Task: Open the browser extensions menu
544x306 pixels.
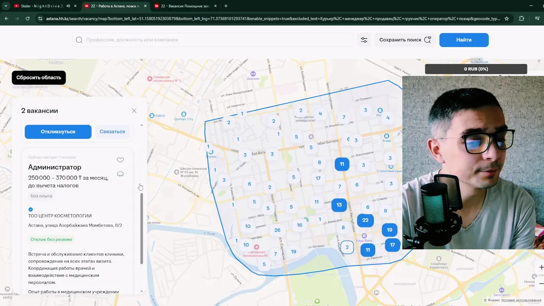Action: (521, 19)
